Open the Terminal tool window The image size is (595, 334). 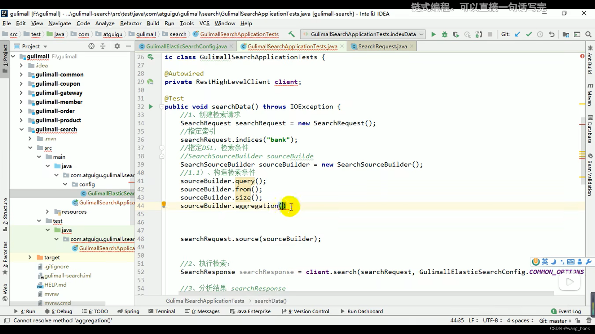[x=162, y=311]
